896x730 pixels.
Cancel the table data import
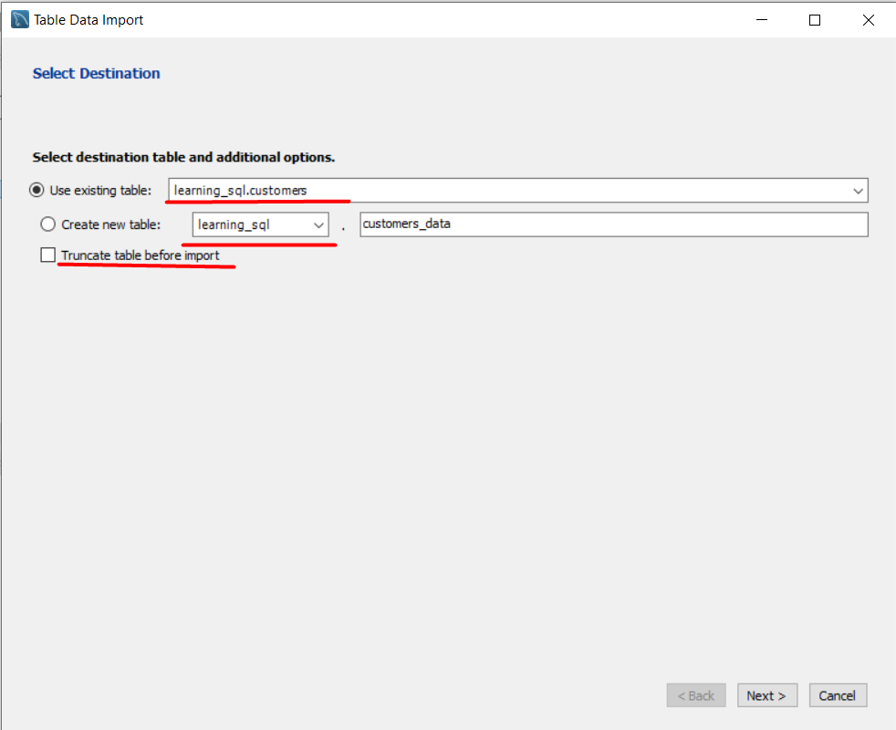coord(837,695)
